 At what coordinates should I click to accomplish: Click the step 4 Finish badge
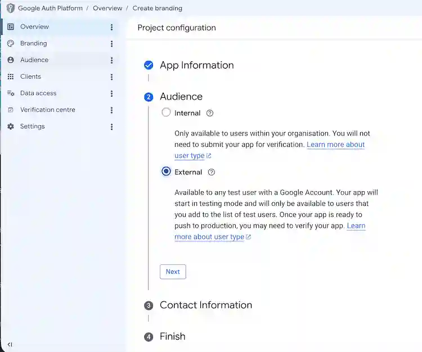149,337
